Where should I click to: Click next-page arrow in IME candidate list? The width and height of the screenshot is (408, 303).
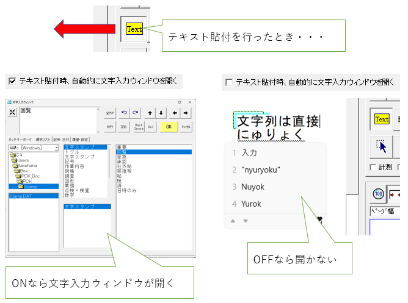pyautogui.click(x=246, y=221)
